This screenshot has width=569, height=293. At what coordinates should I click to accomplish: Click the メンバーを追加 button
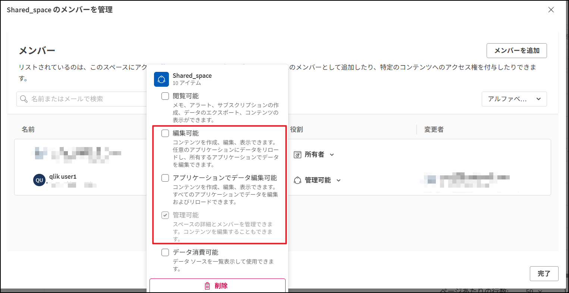(x=517, y=51)
